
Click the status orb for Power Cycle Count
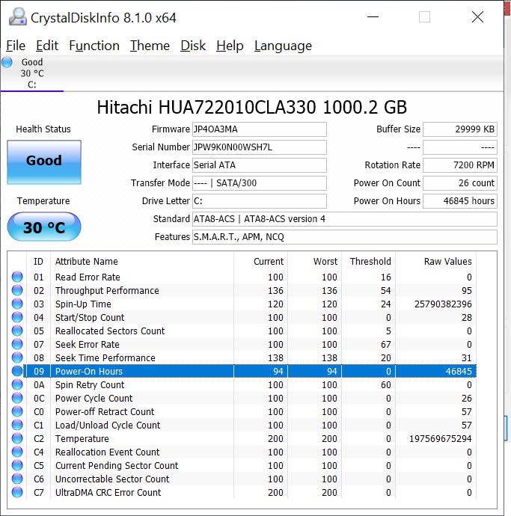click(17, 398)
